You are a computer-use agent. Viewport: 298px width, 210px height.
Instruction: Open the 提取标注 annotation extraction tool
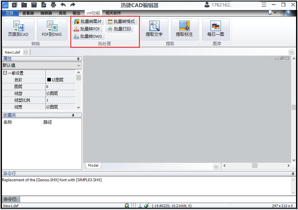(x=185, y=29)
